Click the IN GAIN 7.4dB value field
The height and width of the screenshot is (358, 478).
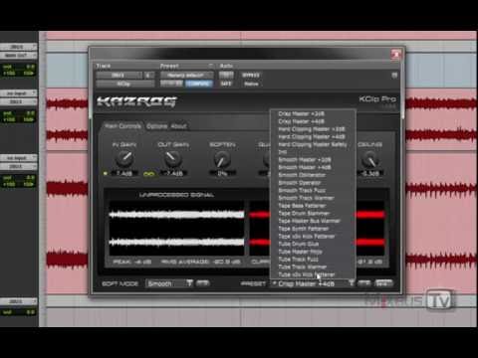point(124,173)
